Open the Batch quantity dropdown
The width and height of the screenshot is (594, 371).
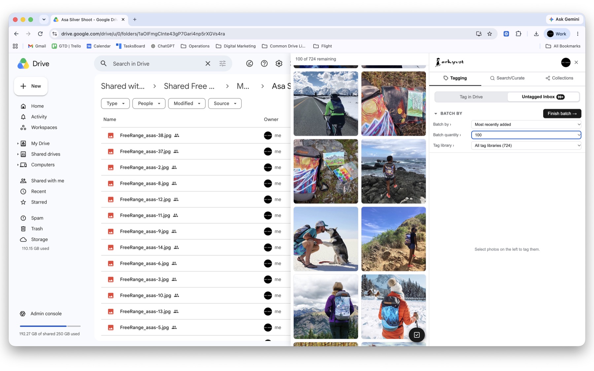[526, 135]
